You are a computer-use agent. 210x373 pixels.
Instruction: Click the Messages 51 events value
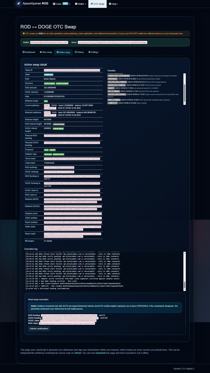48,241
